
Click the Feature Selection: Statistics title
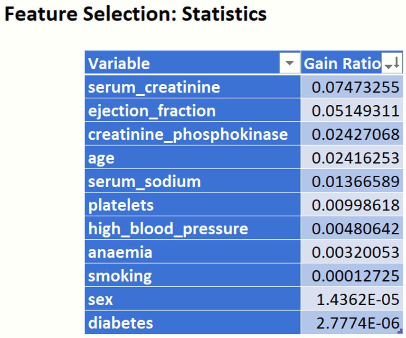(135, 14)
